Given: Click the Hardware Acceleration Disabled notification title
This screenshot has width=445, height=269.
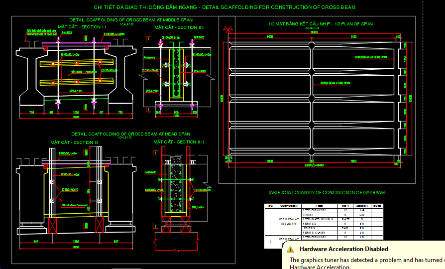Looking at the screenshot, I should tap(343, 249).
